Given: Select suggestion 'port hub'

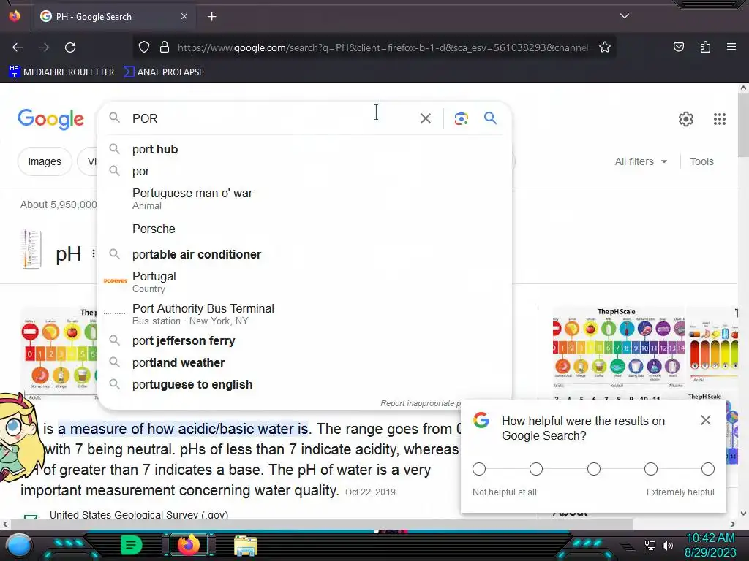Looking at the screenshot, I should click(x=304, y=149).
